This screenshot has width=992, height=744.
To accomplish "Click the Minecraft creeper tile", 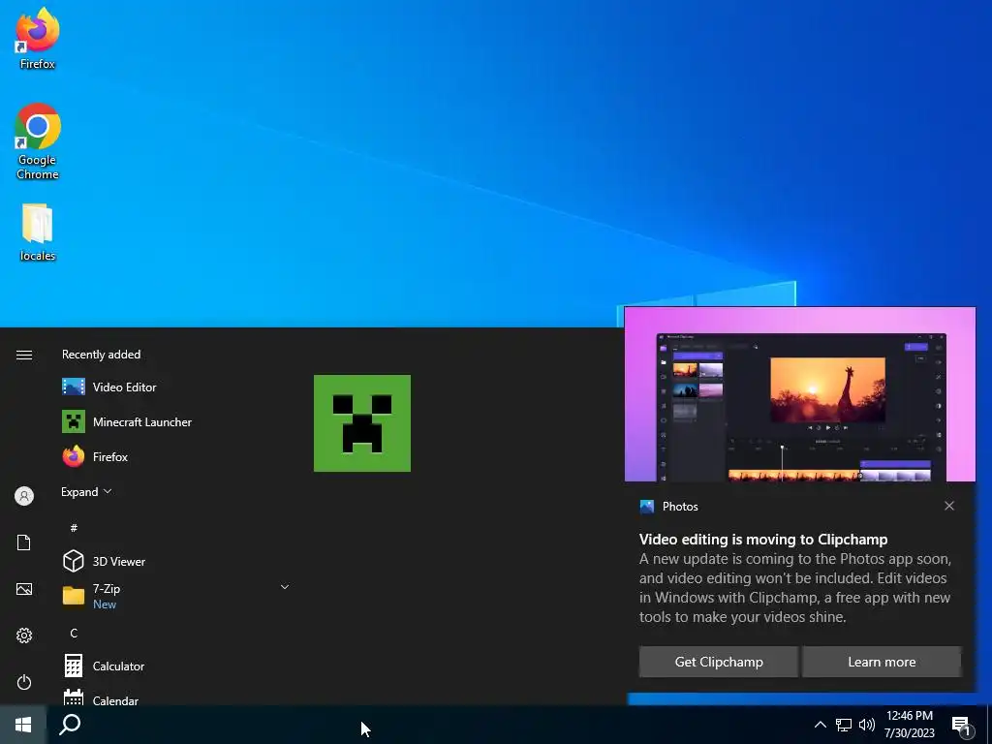I will pyautogui.click(x=362, y=423).
